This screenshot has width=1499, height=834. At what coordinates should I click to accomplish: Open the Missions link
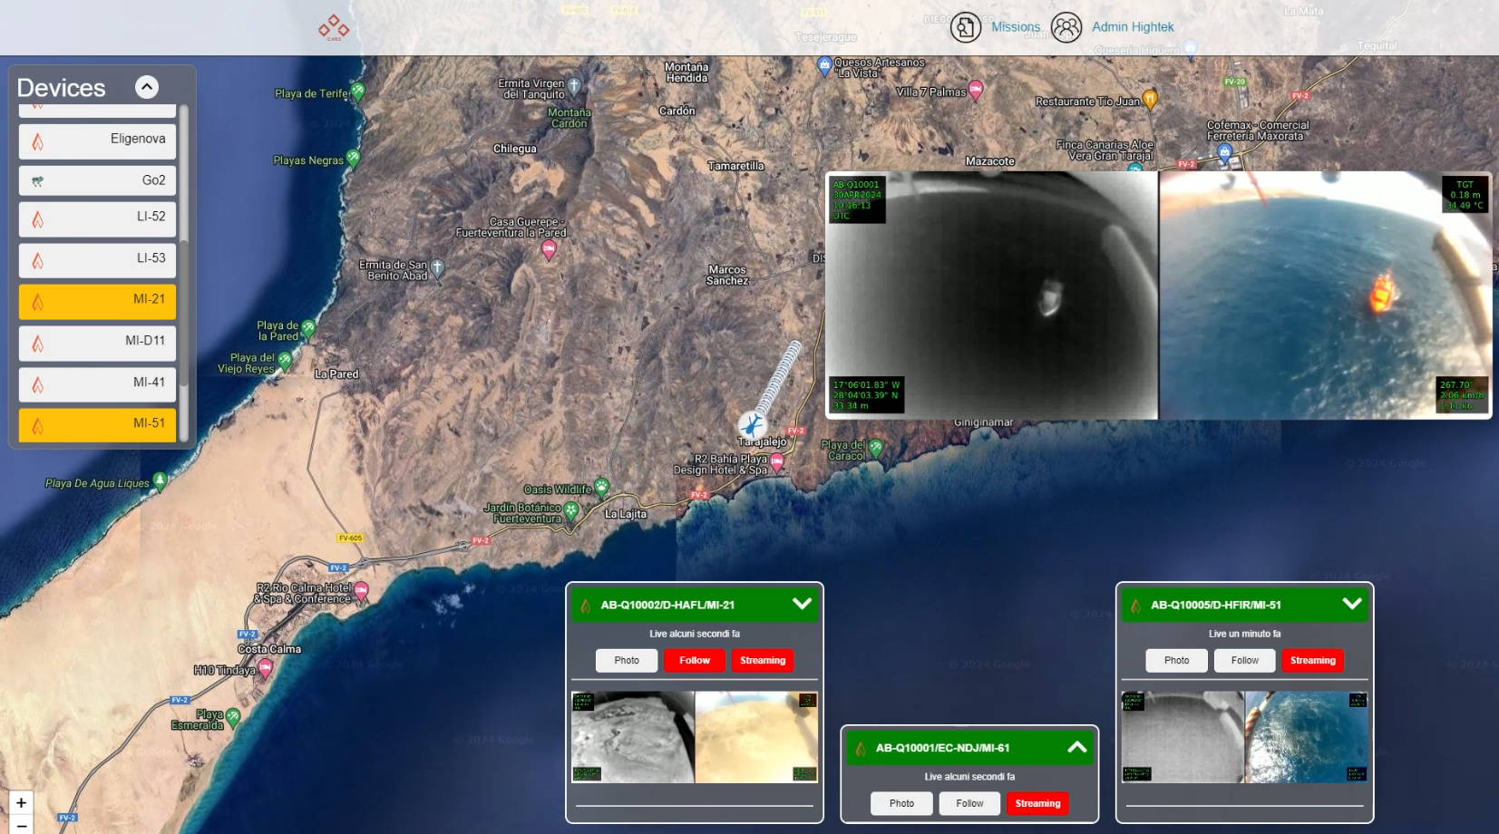pos(1016,27)
